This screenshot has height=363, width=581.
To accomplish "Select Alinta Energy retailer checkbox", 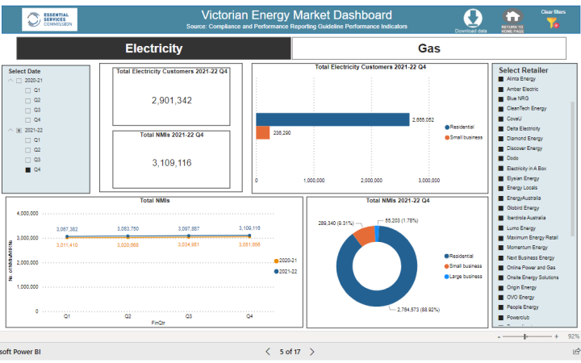I will 501,79.
